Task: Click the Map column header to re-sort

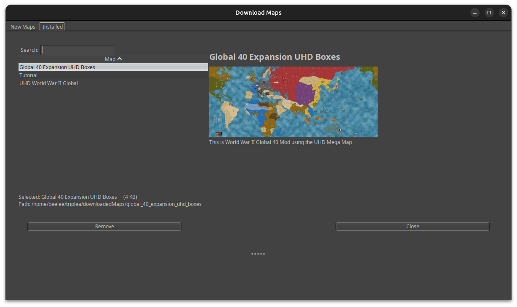Action: point(110,59)
